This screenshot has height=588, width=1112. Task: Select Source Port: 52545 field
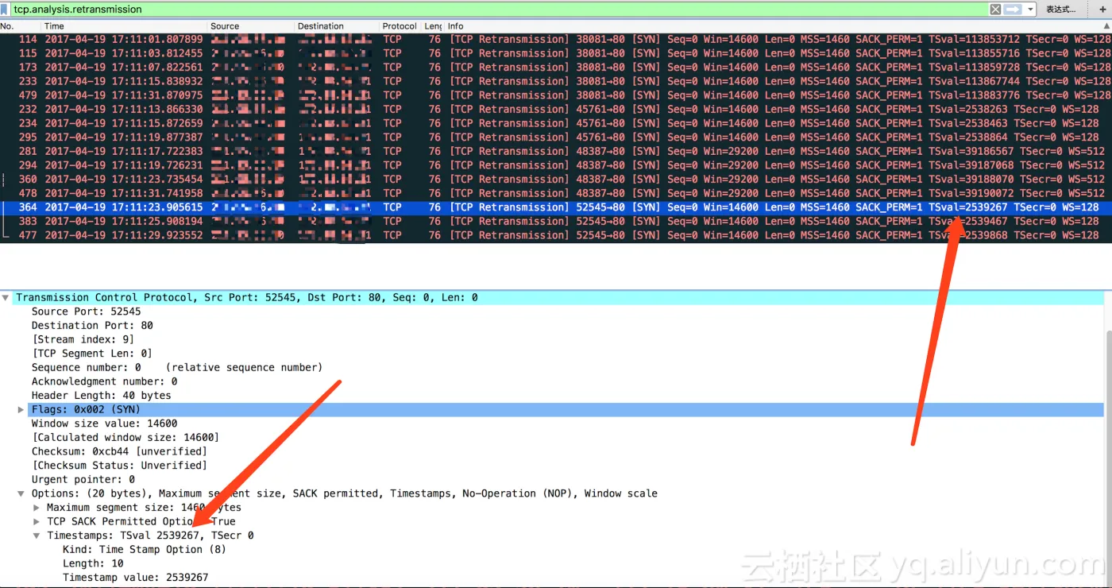[86, 311]
